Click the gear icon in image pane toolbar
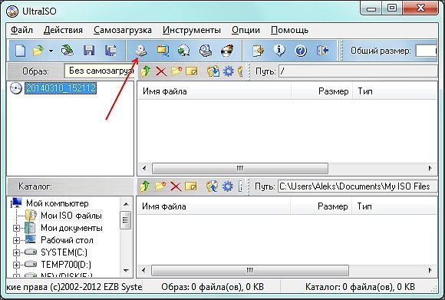 (x=229, y=71)
